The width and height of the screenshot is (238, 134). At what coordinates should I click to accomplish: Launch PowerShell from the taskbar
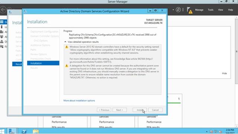click(x=24, y=131)
